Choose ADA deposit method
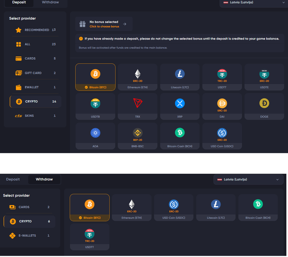 coord(95,136)
